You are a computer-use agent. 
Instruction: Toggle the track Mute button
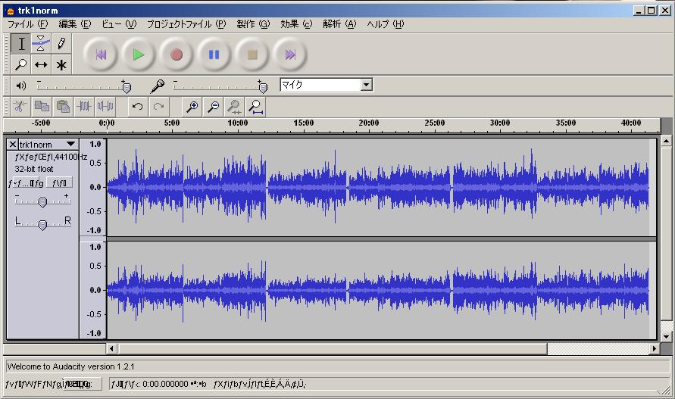[27, 183]
